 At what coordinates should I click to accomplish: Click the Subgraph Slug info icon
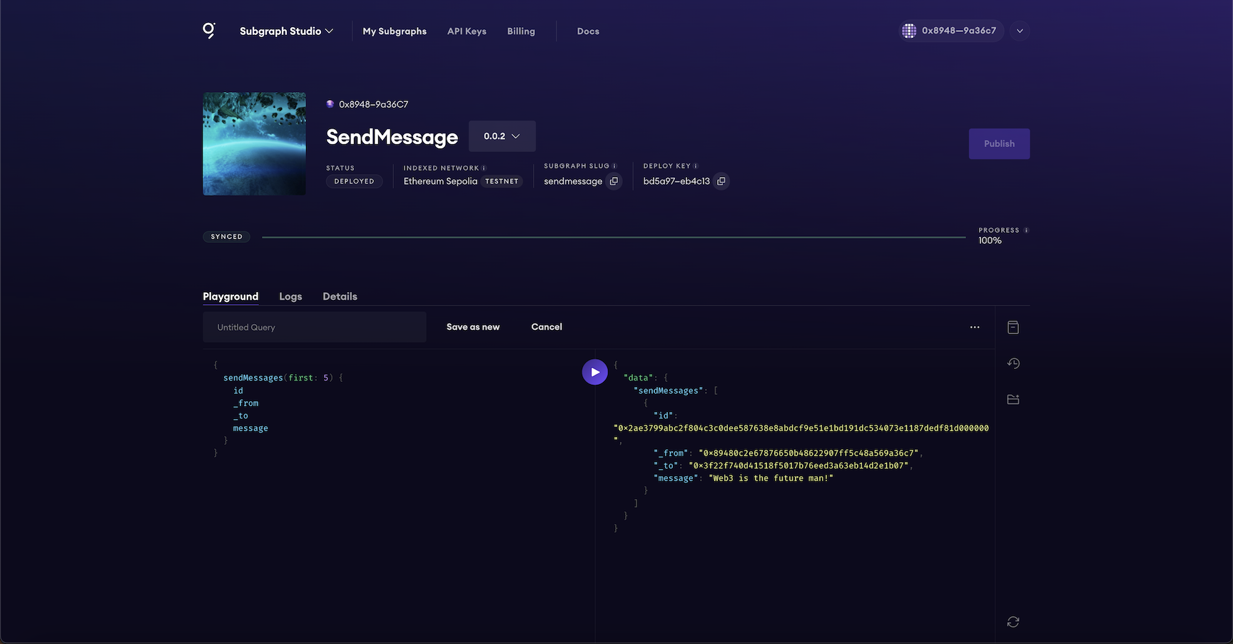pos(614,166)
